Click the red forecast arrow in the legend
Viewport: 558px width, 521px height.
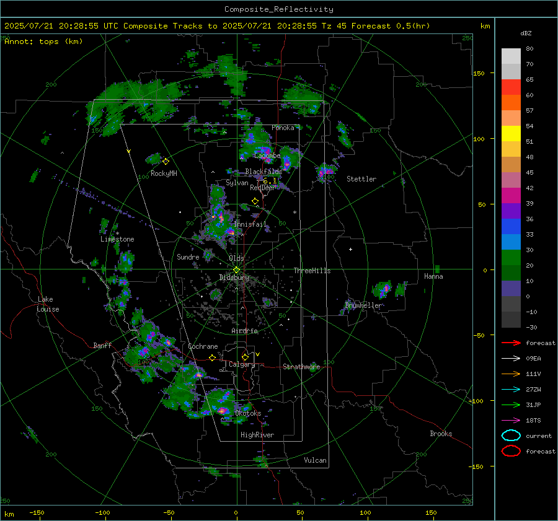(x=511, y=343)
